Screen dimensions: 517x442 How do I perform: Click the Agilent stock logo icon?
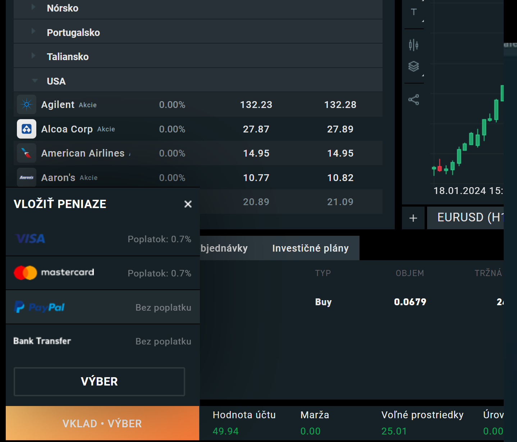[x=27, y=105]
